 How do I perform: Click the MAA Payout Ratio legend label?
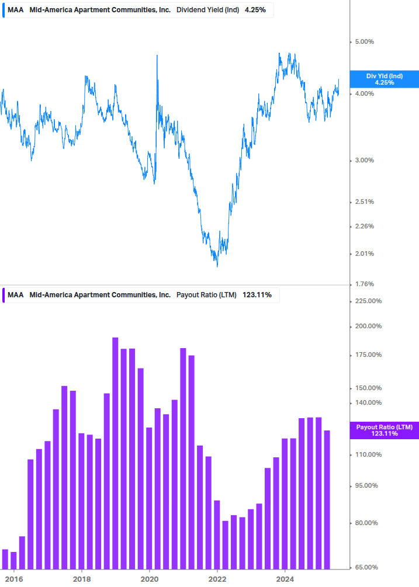point(141,295)
